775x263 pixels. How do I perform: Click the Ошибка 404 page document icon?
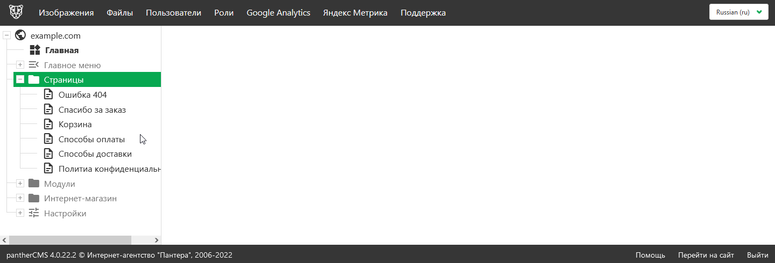[48, 94]
